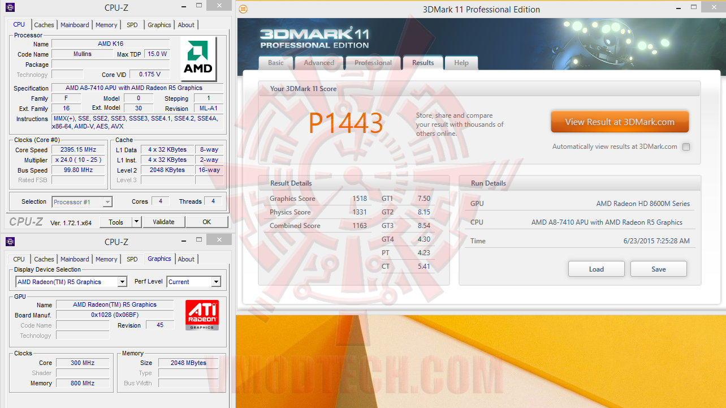Open the Advanced tab in 3DMark 11
The height and width of the screenshot is (408, 726).
click(x=319, y=63)
